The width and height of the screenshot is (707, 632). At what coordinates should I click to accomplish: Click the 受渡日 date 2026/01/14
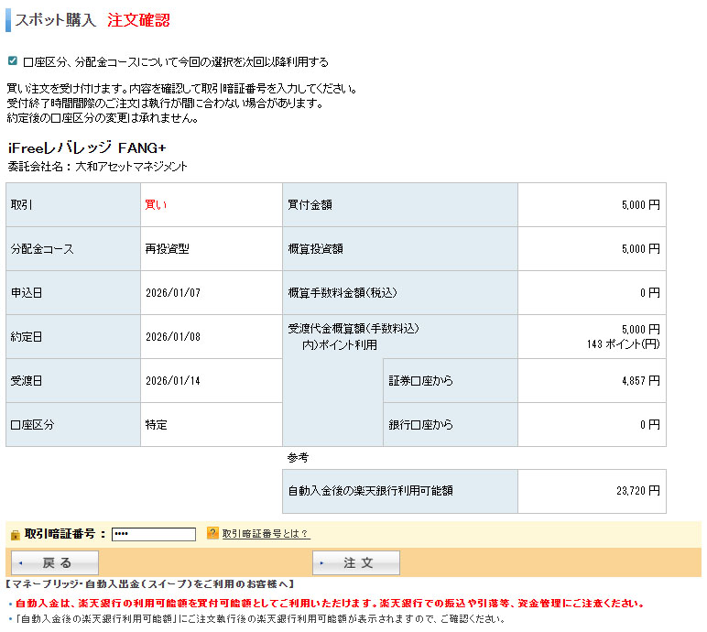[x=172, y=381]
